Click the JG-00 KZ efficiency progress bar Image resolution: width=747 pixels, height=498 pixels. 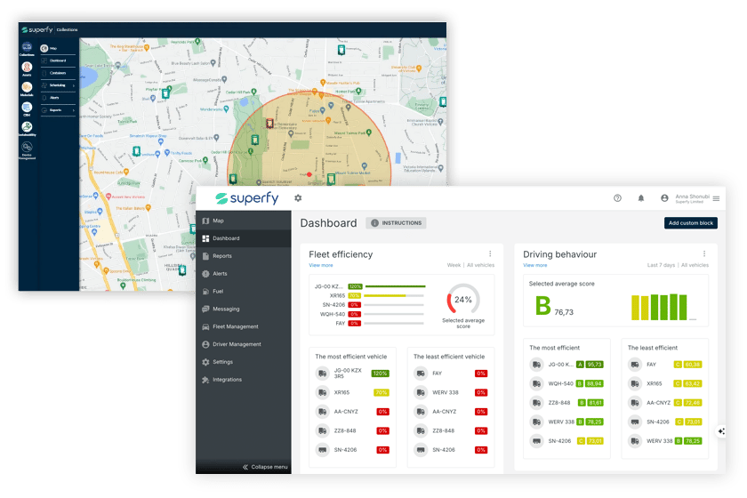(x=395, y=286)
